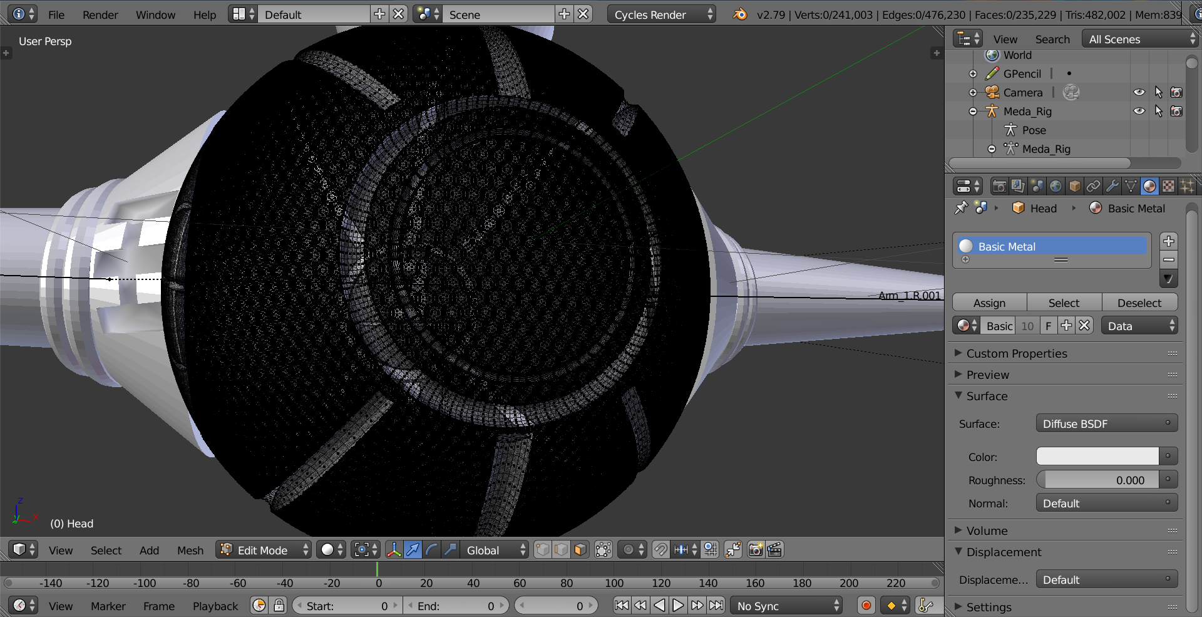
Task: Toggle renderability camera icon for Meda_Rig
Action: point(1177,111)
